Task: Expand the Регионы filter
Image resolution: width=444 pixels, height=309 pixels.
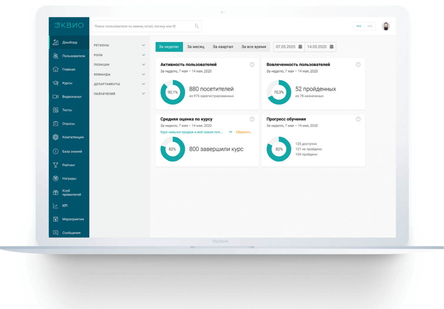Action: point(144,45)
